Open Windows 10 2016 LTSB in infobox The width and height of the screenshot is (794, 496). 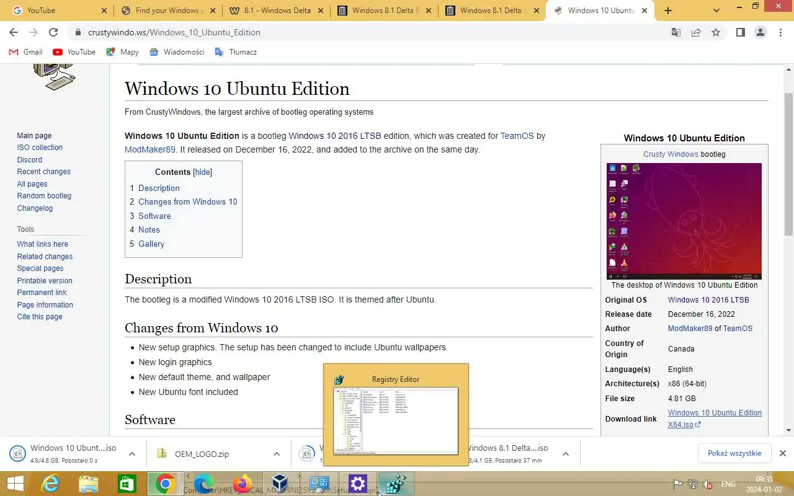708,300
